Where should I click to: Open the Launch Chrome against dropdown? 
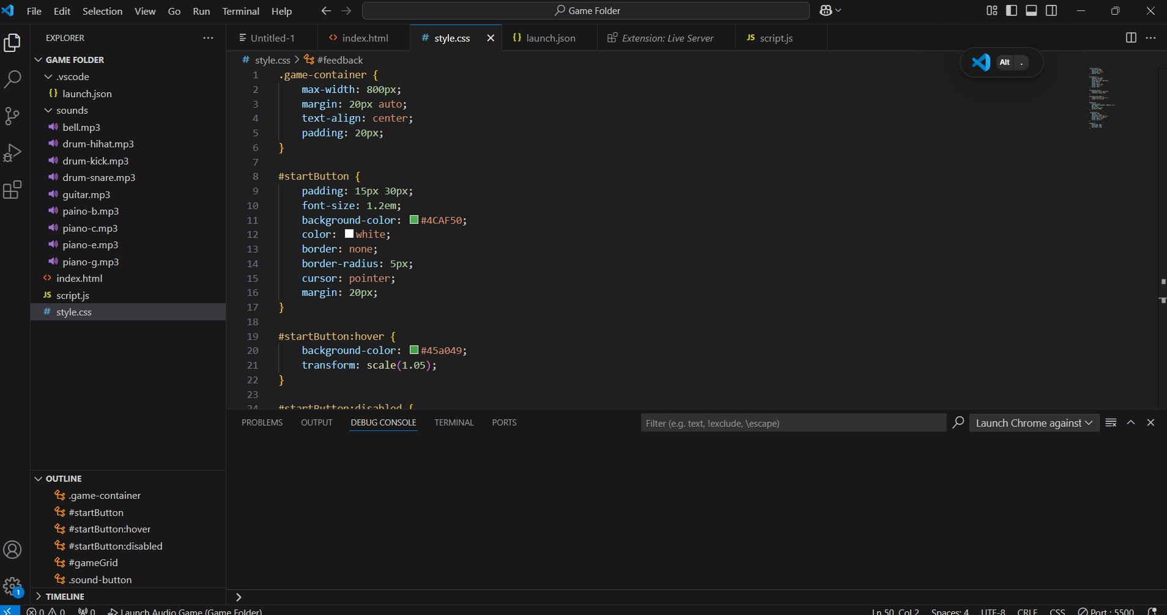pyautogui.click(x=1034, y=423)
